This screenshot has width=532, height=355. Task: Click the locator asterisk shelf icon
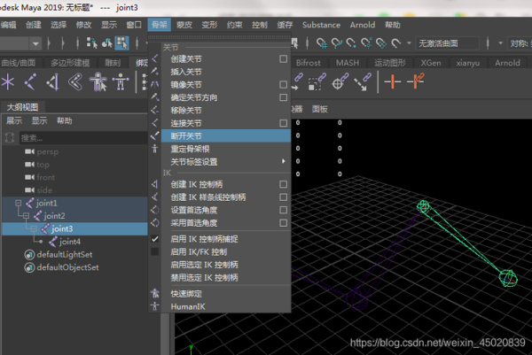[x=8, y=82]
